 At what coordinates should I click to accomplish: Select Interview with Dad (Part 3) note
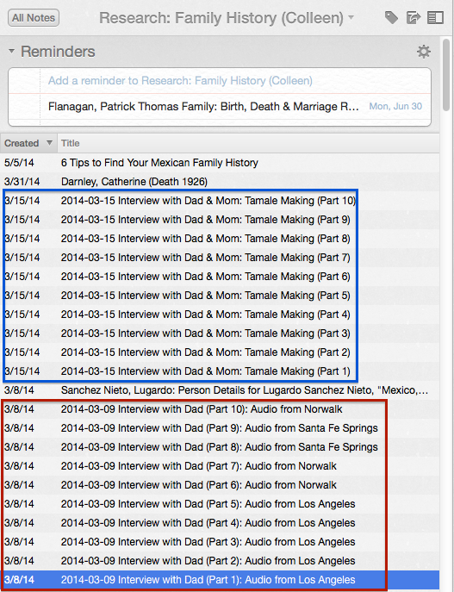point(220,542)
